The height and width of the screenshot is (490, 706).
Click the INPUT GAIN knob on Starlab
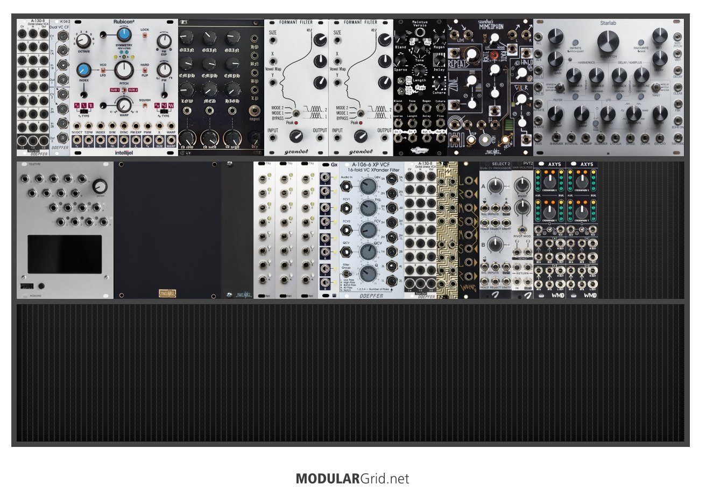(555, 59)
